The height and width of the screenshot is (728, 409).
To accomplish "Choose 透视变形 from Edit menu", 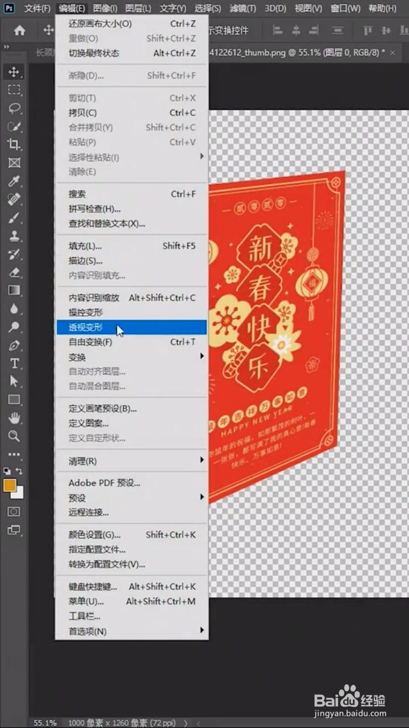I will (x=132, y=327).
